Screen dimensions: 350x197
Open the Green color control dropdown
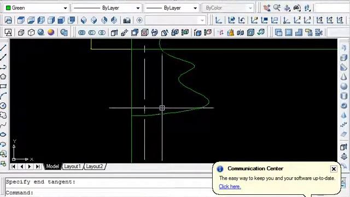coord(65,8)
